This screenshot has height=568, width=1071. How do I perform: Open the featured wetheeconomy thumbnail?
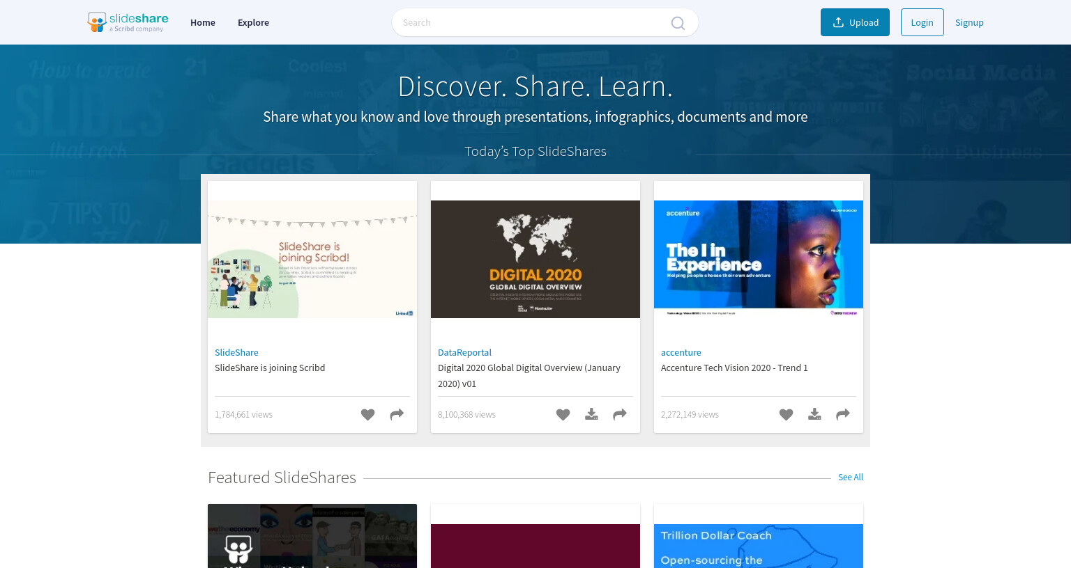(x=312, y=536)
